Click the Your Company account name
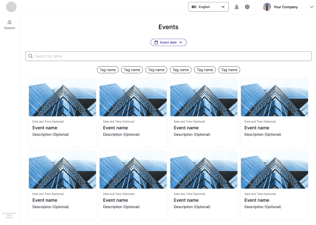The image size is (316, 225). tap(286, 7)
